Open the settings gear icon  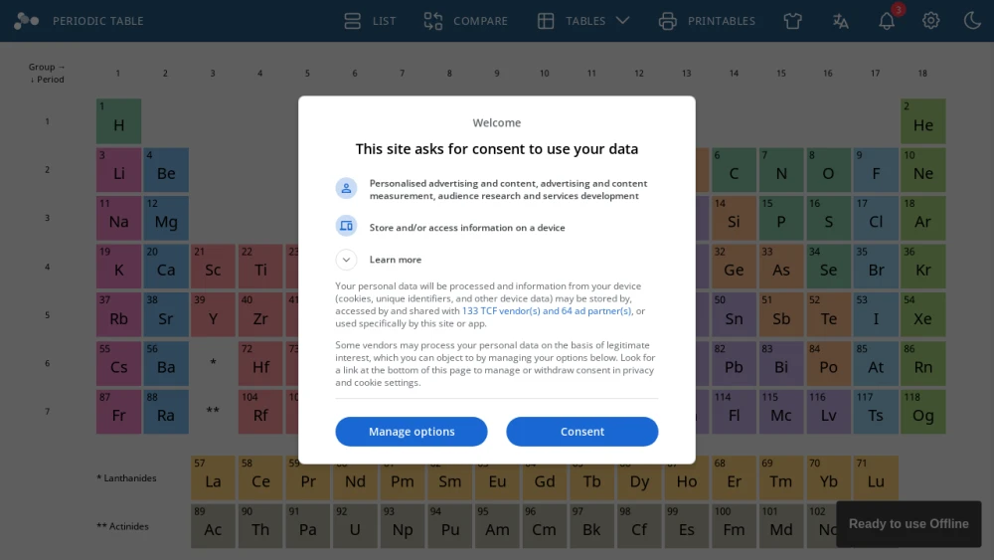[x=930, y=21]
